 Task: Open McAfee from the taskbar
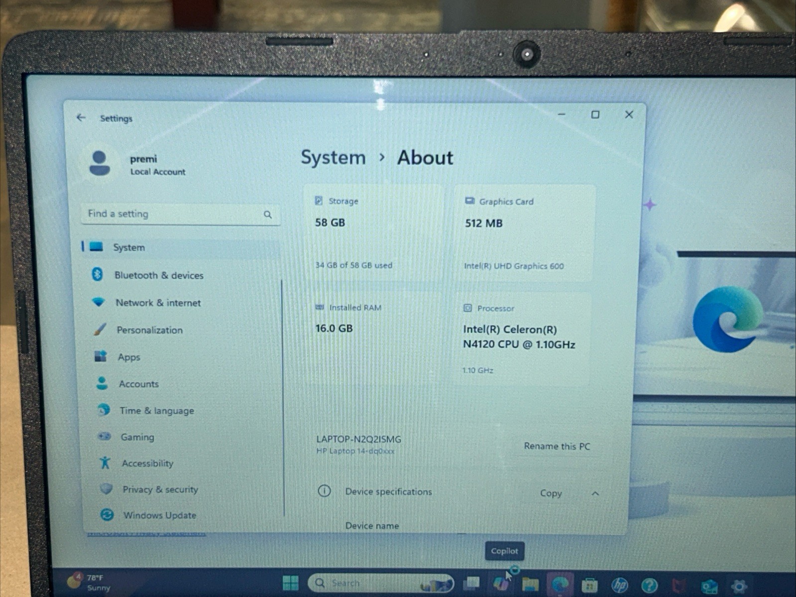(x=679, y=587)
